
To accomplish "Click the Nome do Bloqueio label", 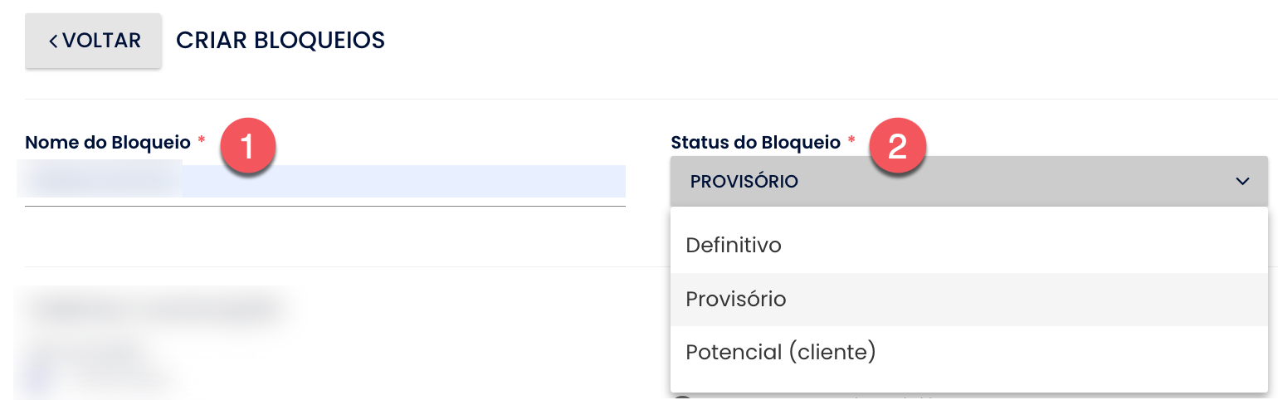I will click(108, 143).
